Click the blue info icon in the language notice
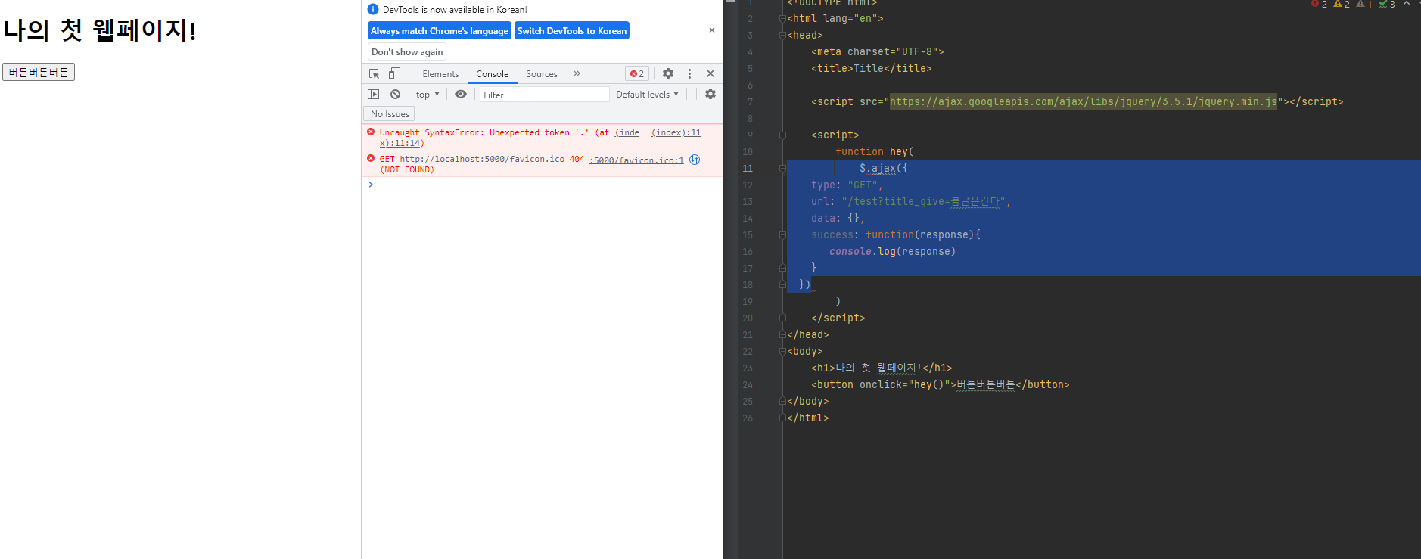1421x559 pixels. (373, 9)
